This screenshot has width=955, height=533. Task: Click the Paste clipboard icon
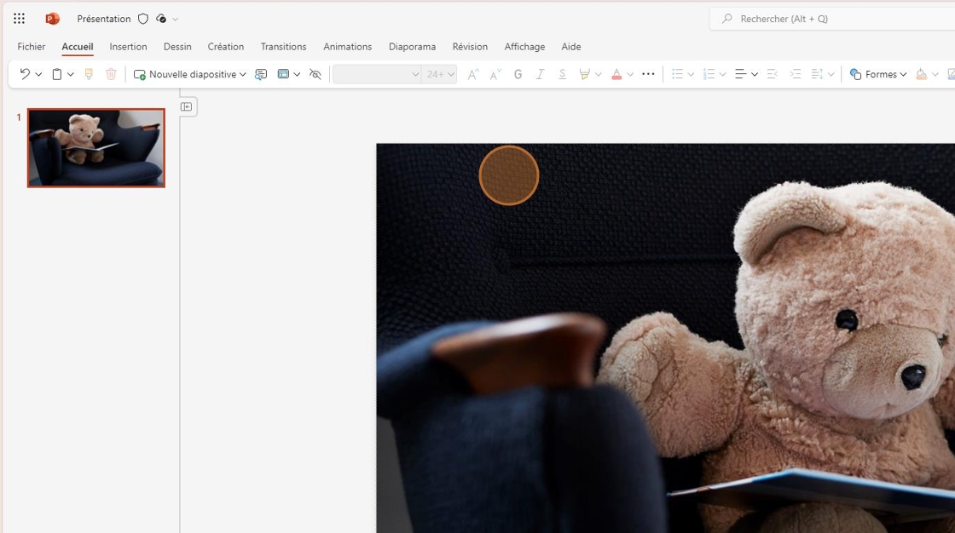click(x=56, y=74)
